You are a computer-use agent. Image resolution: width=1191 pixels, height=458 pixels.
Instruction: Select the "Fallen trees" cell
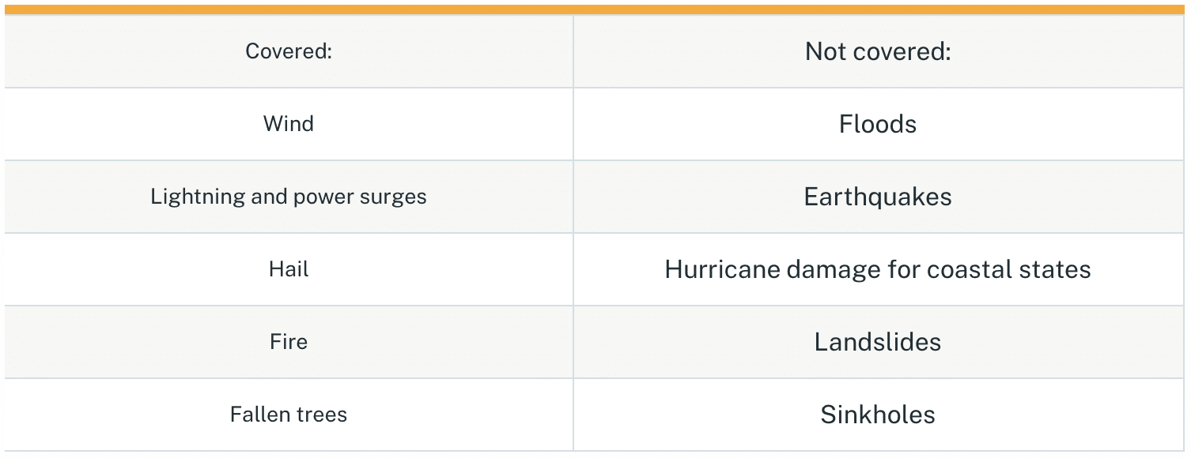click(289, 415)
